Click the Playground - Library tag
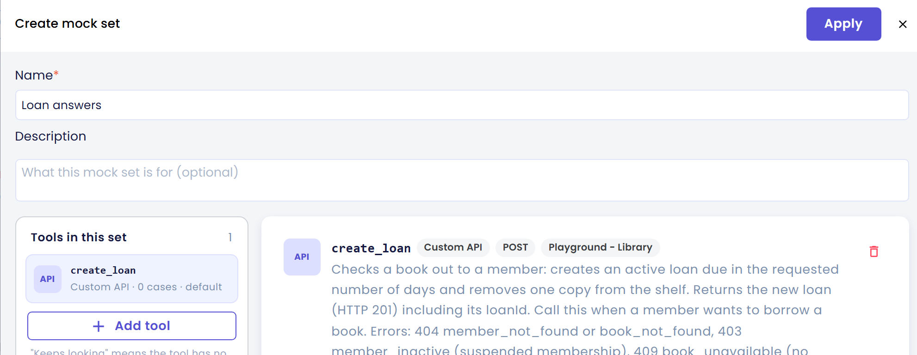The height and width of the screenshot is (355, 917). (x=600, y=248)
